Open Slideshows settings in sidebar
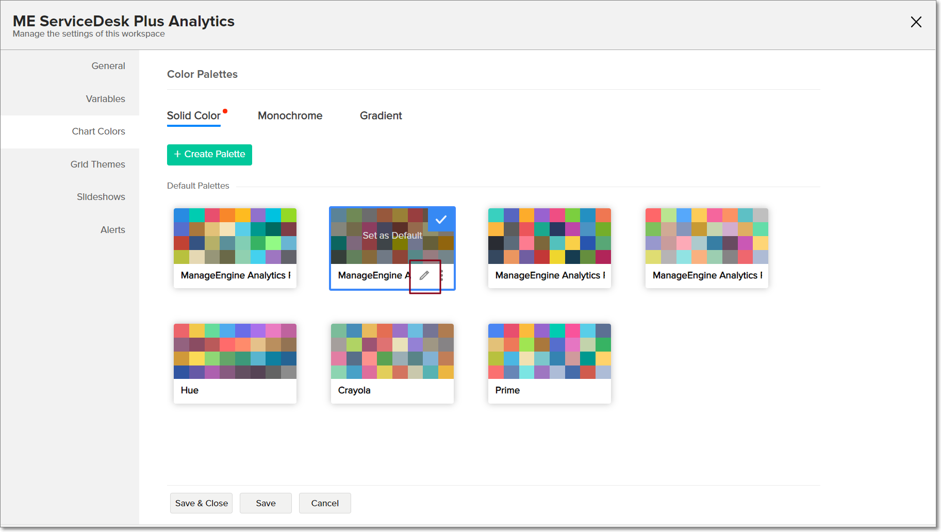Image resolution: width=941 pixels, height=532 pixels. point(101,197)
